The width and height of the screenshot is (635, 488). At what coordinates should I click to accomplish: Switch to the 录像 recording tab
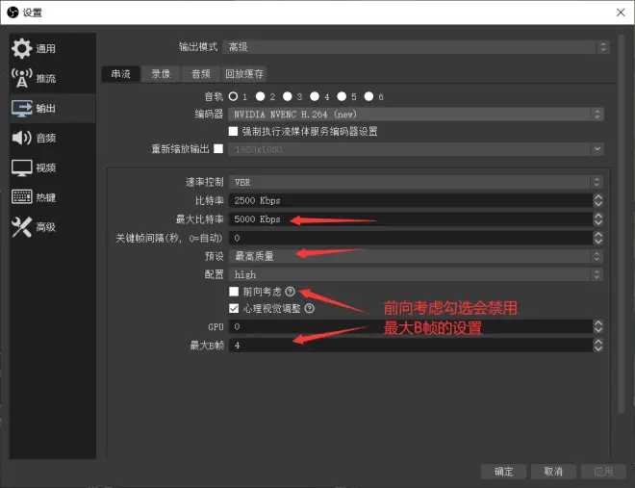161,74
